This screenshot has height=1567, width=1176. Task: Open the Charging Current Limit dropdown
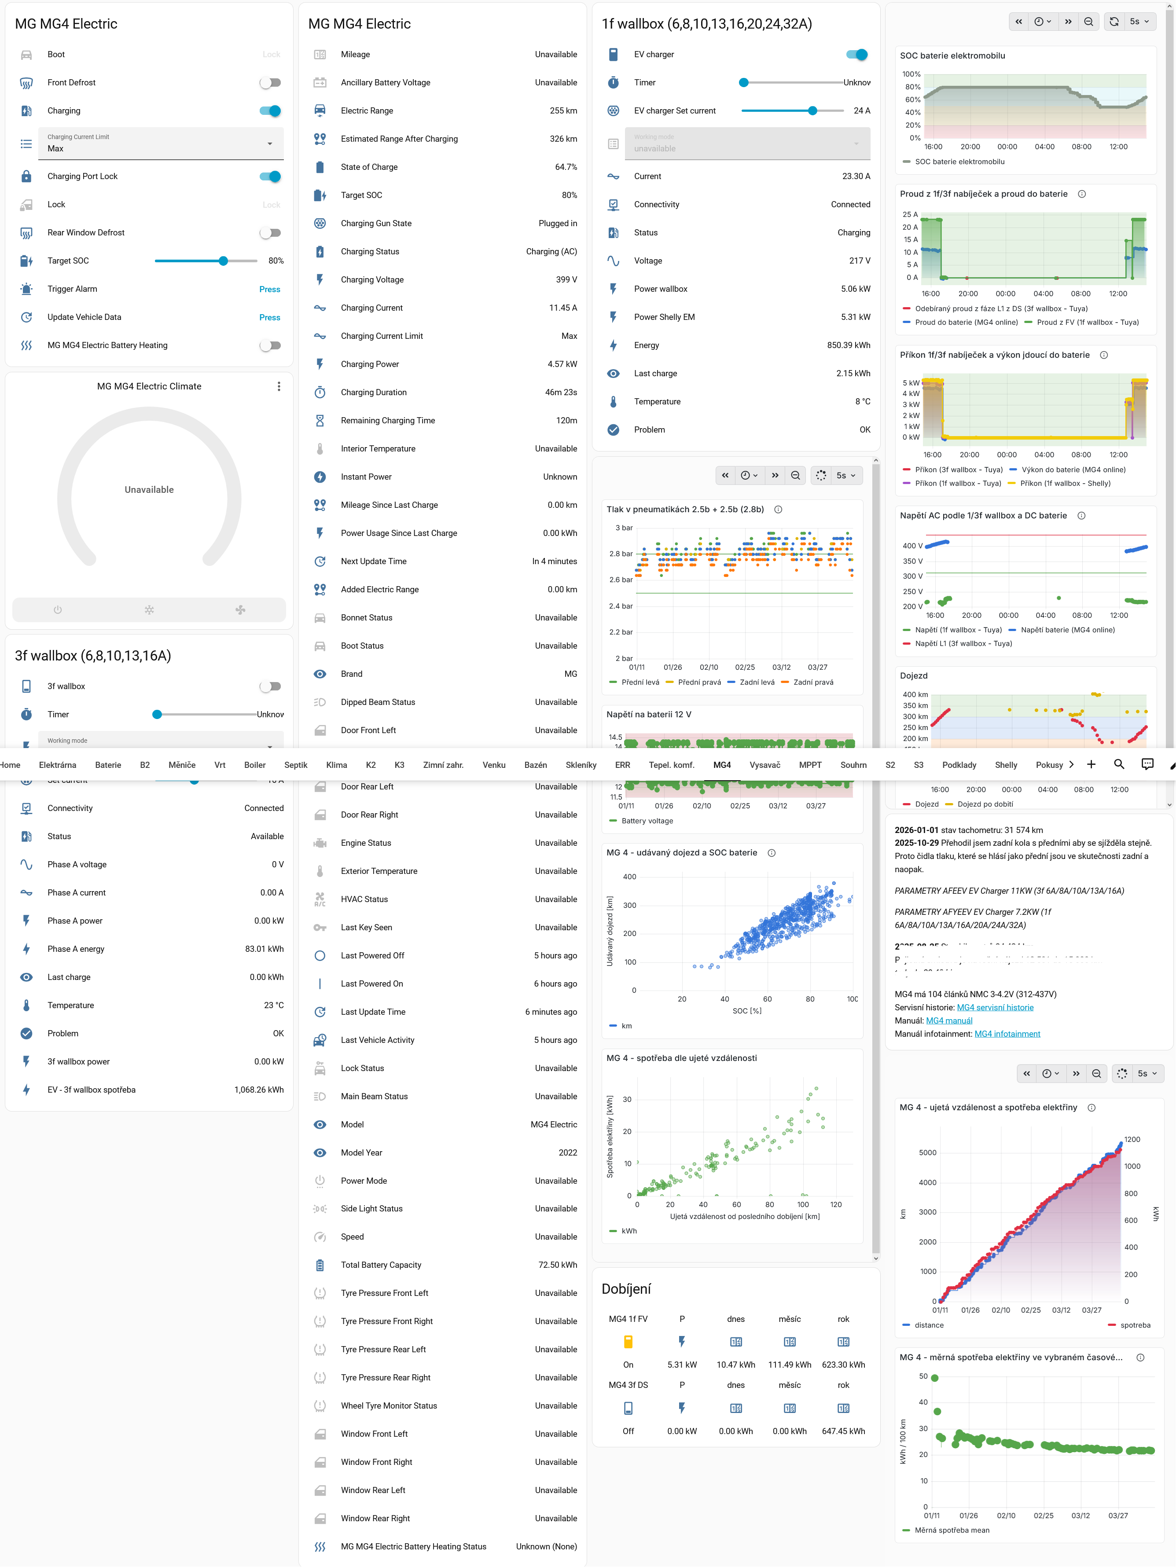tap(161, 144)
